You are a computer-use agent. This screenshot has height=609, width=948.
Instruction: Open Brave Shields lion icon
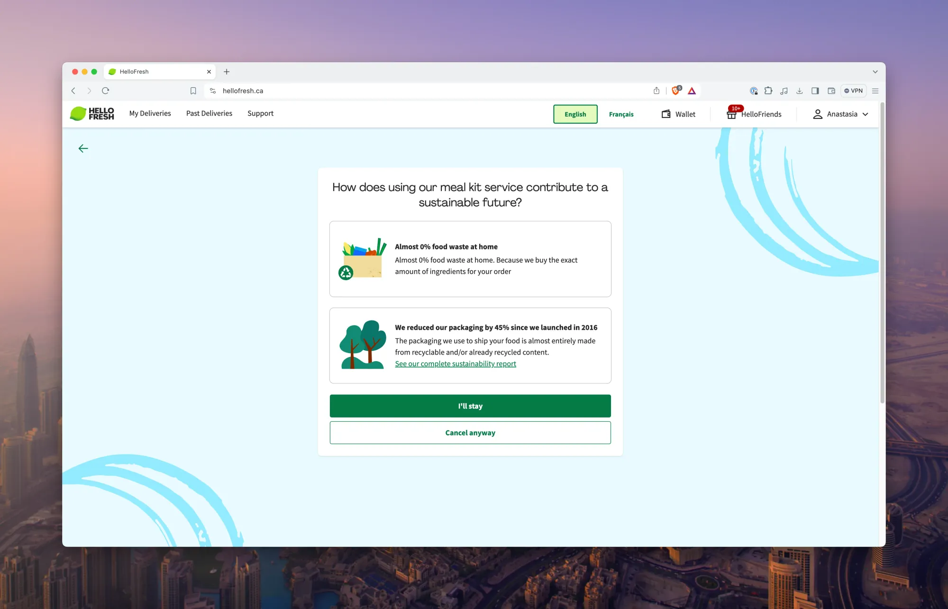coord(676,90)
